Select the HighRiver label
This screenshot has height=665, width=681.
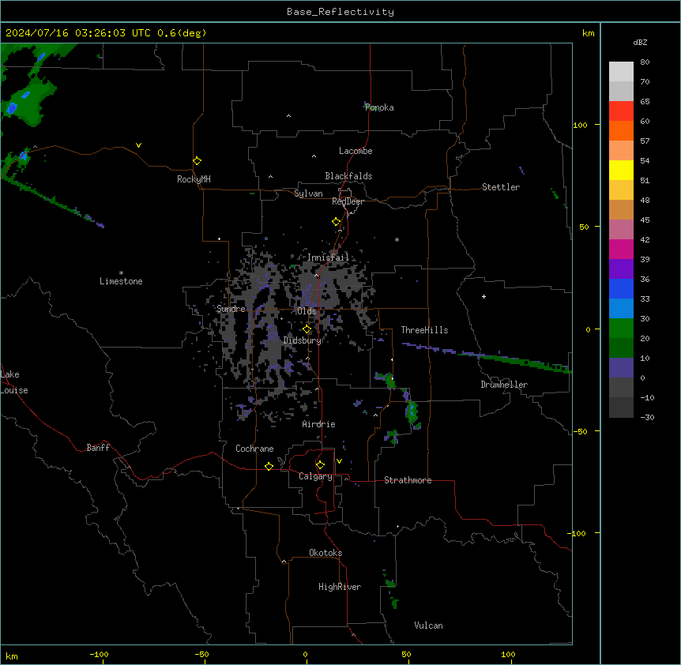tap(340, 587)
